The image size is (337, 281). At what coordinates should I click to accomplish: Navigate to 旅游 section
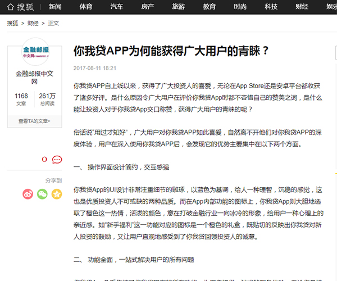[x=179, y=7]
